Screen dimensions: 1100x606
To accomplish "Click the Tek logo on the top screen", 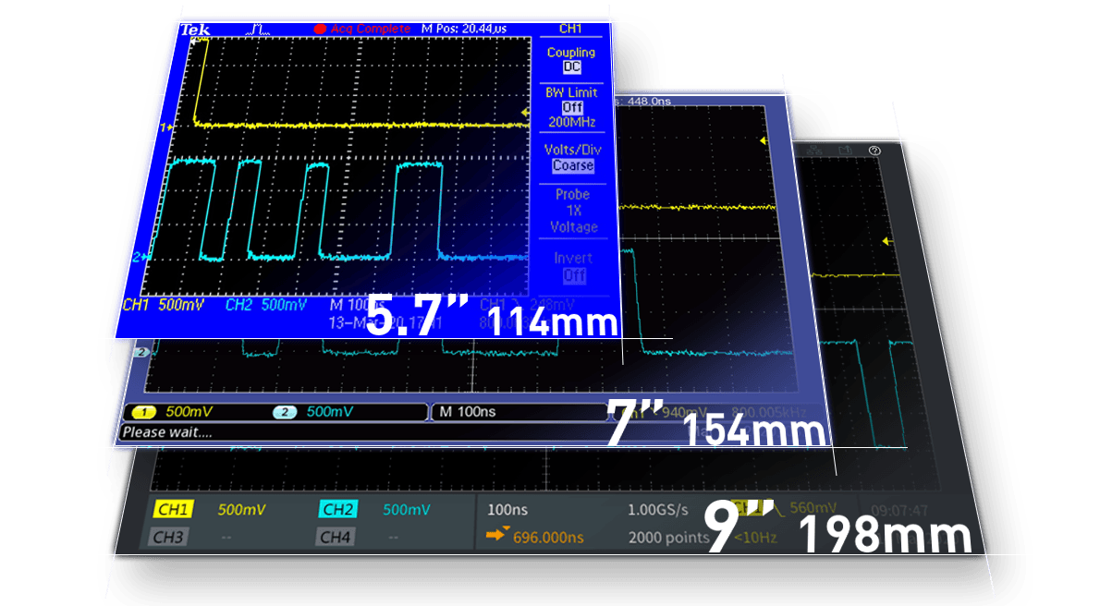I will 195,30.
